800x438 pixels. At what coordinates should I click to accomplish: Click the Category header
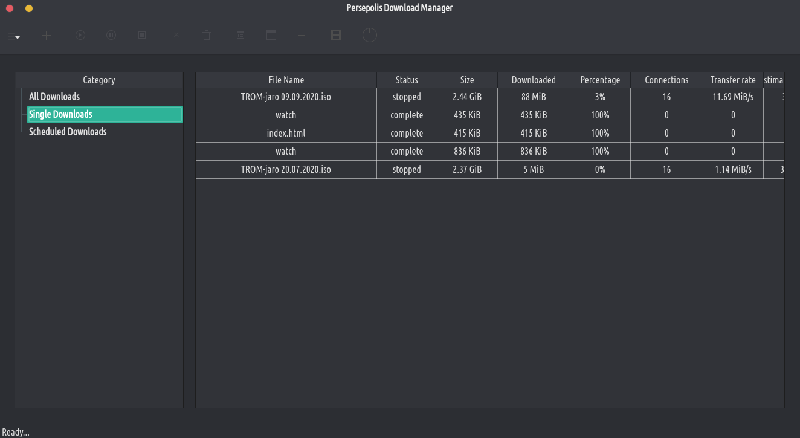[99, 80]
